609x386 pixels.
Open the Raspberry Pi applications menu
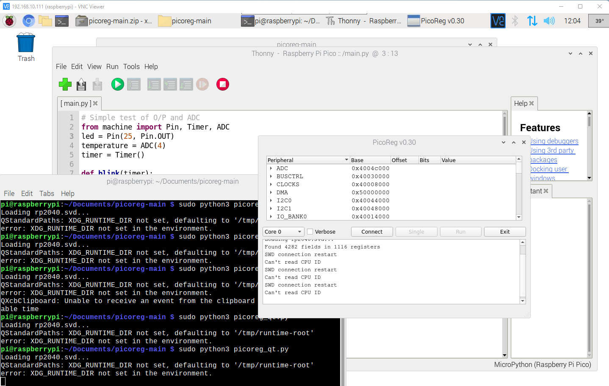(9, 20)
